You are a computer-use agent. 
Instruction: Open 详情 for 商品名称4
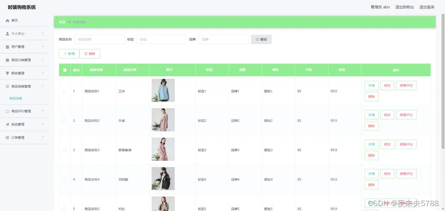point(372,174)
